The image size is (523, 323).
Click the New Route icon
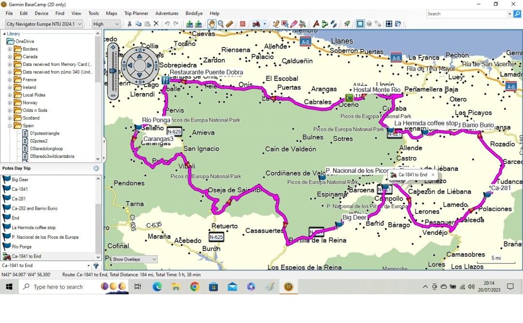click(316, 24)
